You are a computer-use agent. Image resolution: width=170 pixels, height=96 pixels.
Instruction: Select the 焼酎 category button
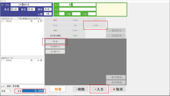pos(55,30)
